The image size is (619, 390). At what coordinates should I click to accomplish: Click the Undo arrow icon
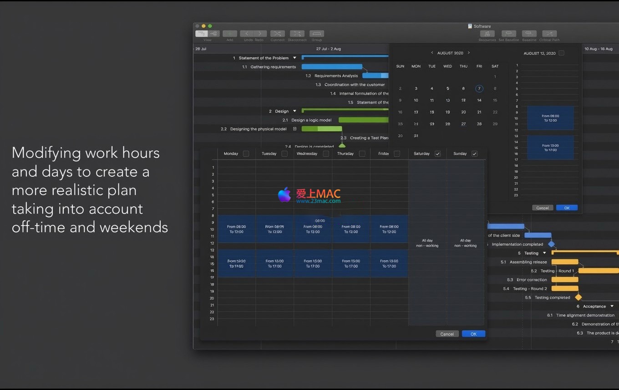click(x=247, y=34)
